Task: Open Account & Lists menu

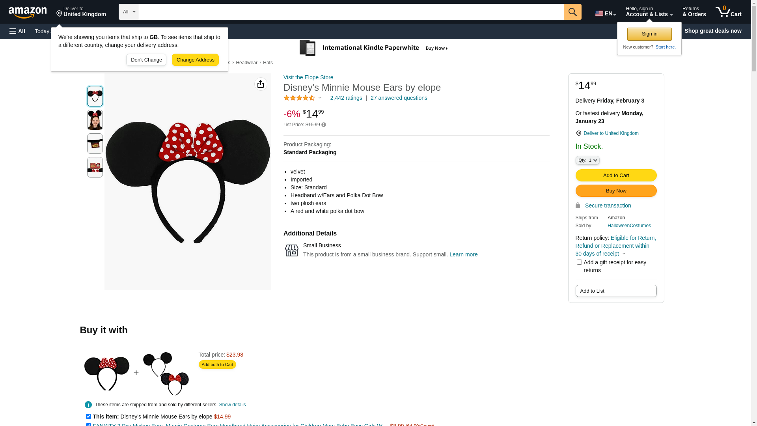Action: (x=649, y=12)
